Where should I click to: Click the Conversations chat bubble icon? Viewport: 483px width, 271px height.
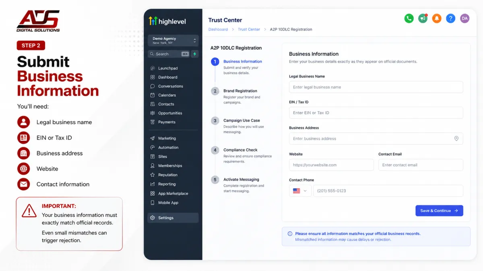pyautogui.click(x=153, y=86)
